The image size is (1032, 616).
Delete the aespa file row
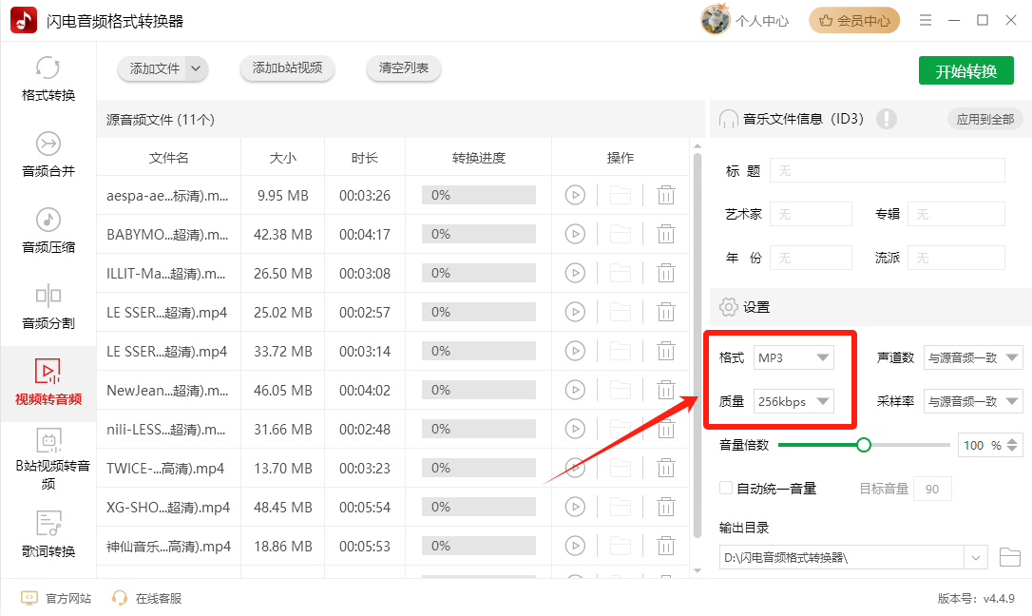[666, 196]
